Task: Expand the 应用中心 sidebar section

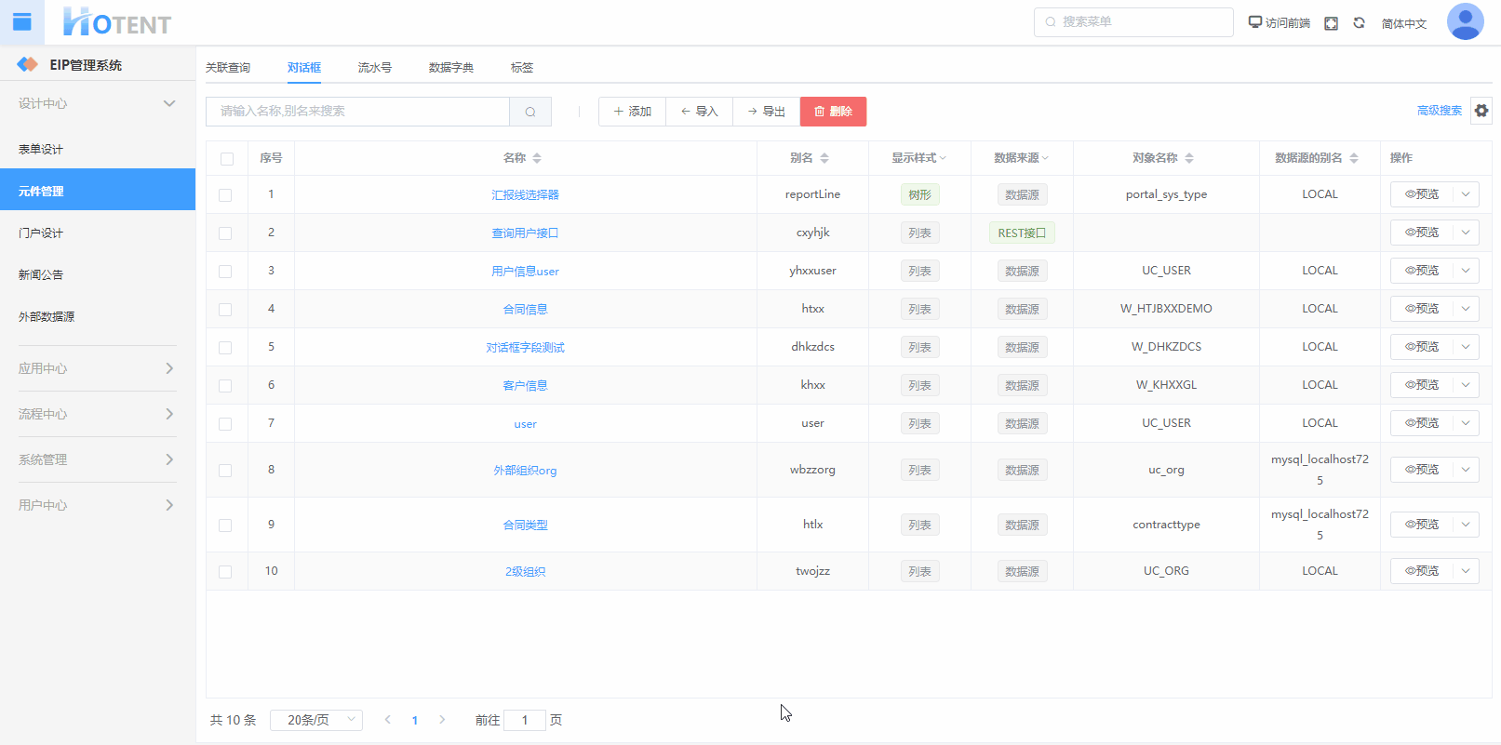Action: point(97,368)
